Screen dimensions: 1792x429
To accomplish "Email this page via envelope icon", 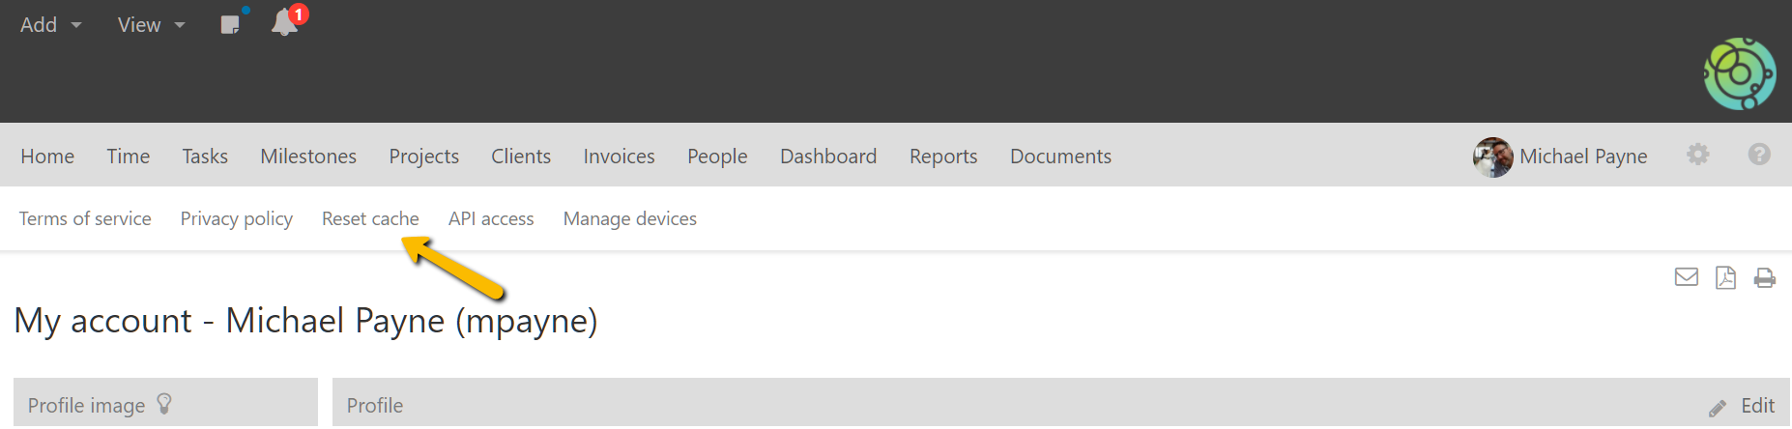I will [1686, 278].
